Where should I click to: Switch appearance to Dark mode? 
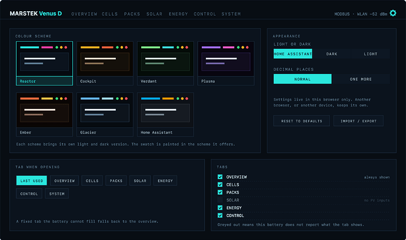(x=332, y=54)
